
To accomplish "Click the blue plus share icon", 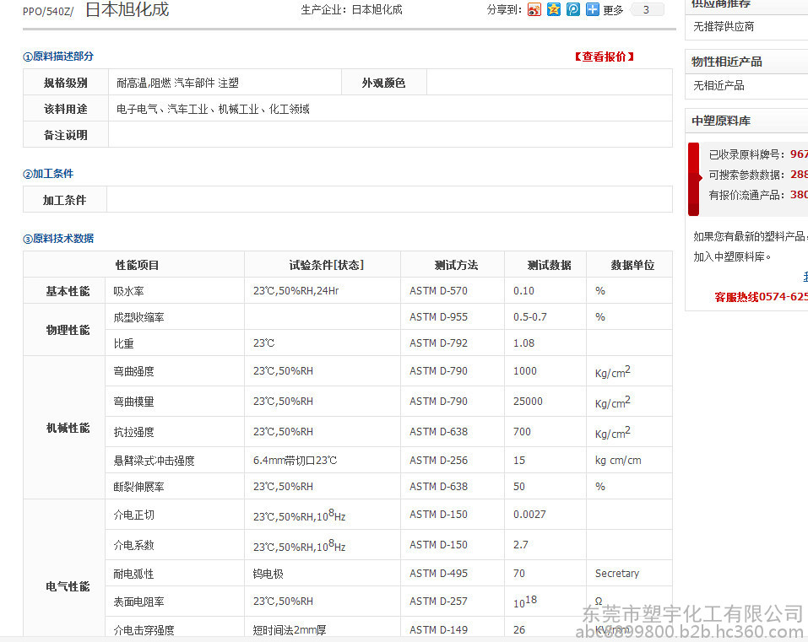I will (593, 9).
